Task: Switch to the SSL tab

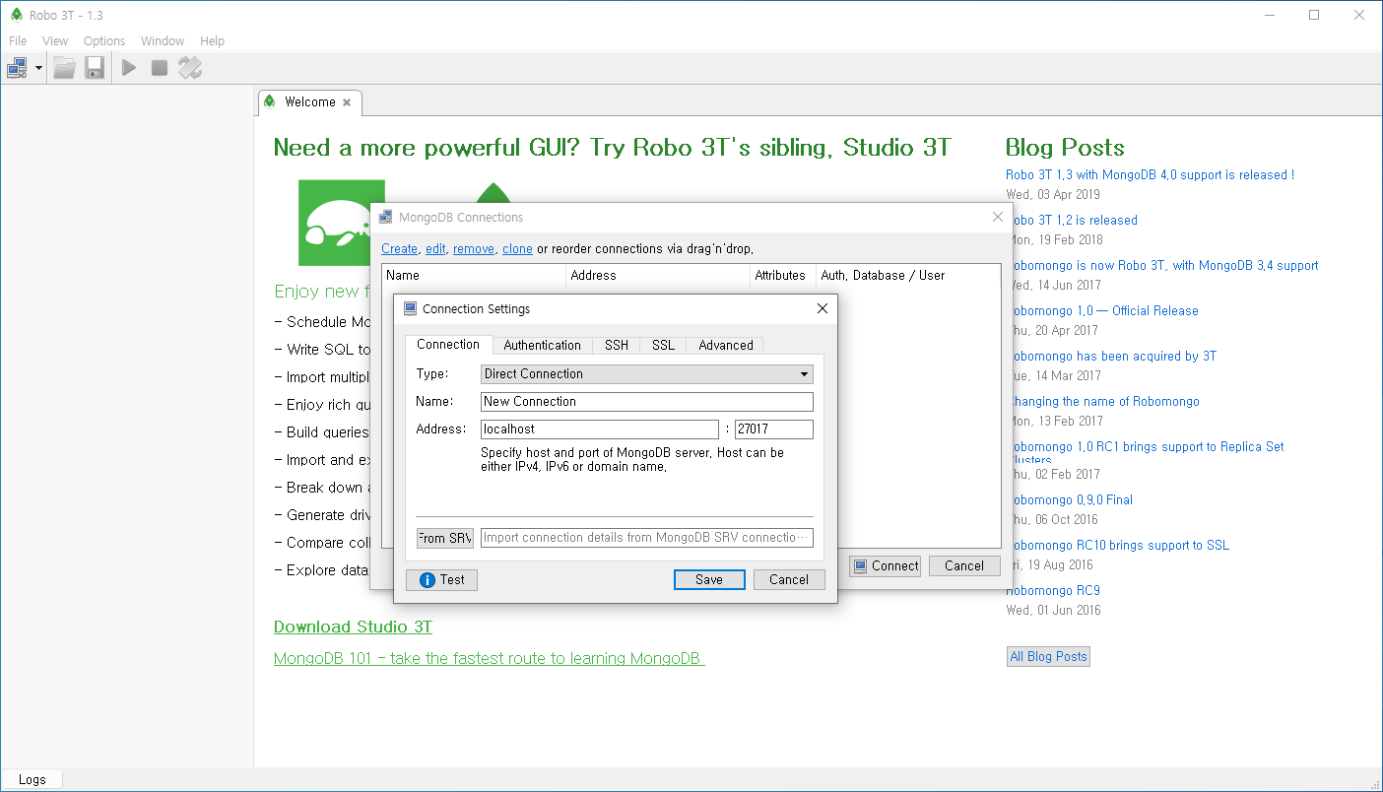Action: tap(664, 345)
